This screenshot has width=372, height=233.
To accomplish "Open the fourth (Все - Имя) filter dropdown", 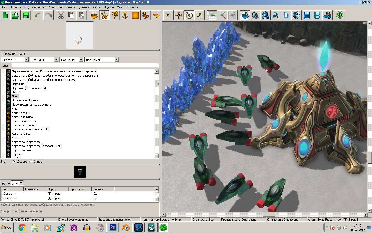I will point(102,60).
